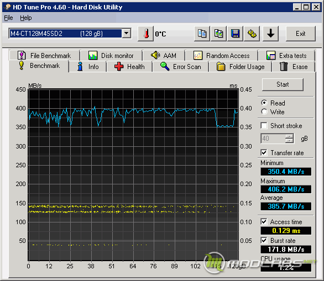Toggle the Burst rate checkbox
Viewport: 324px width, 281px height.
click(x=264, y=240)
